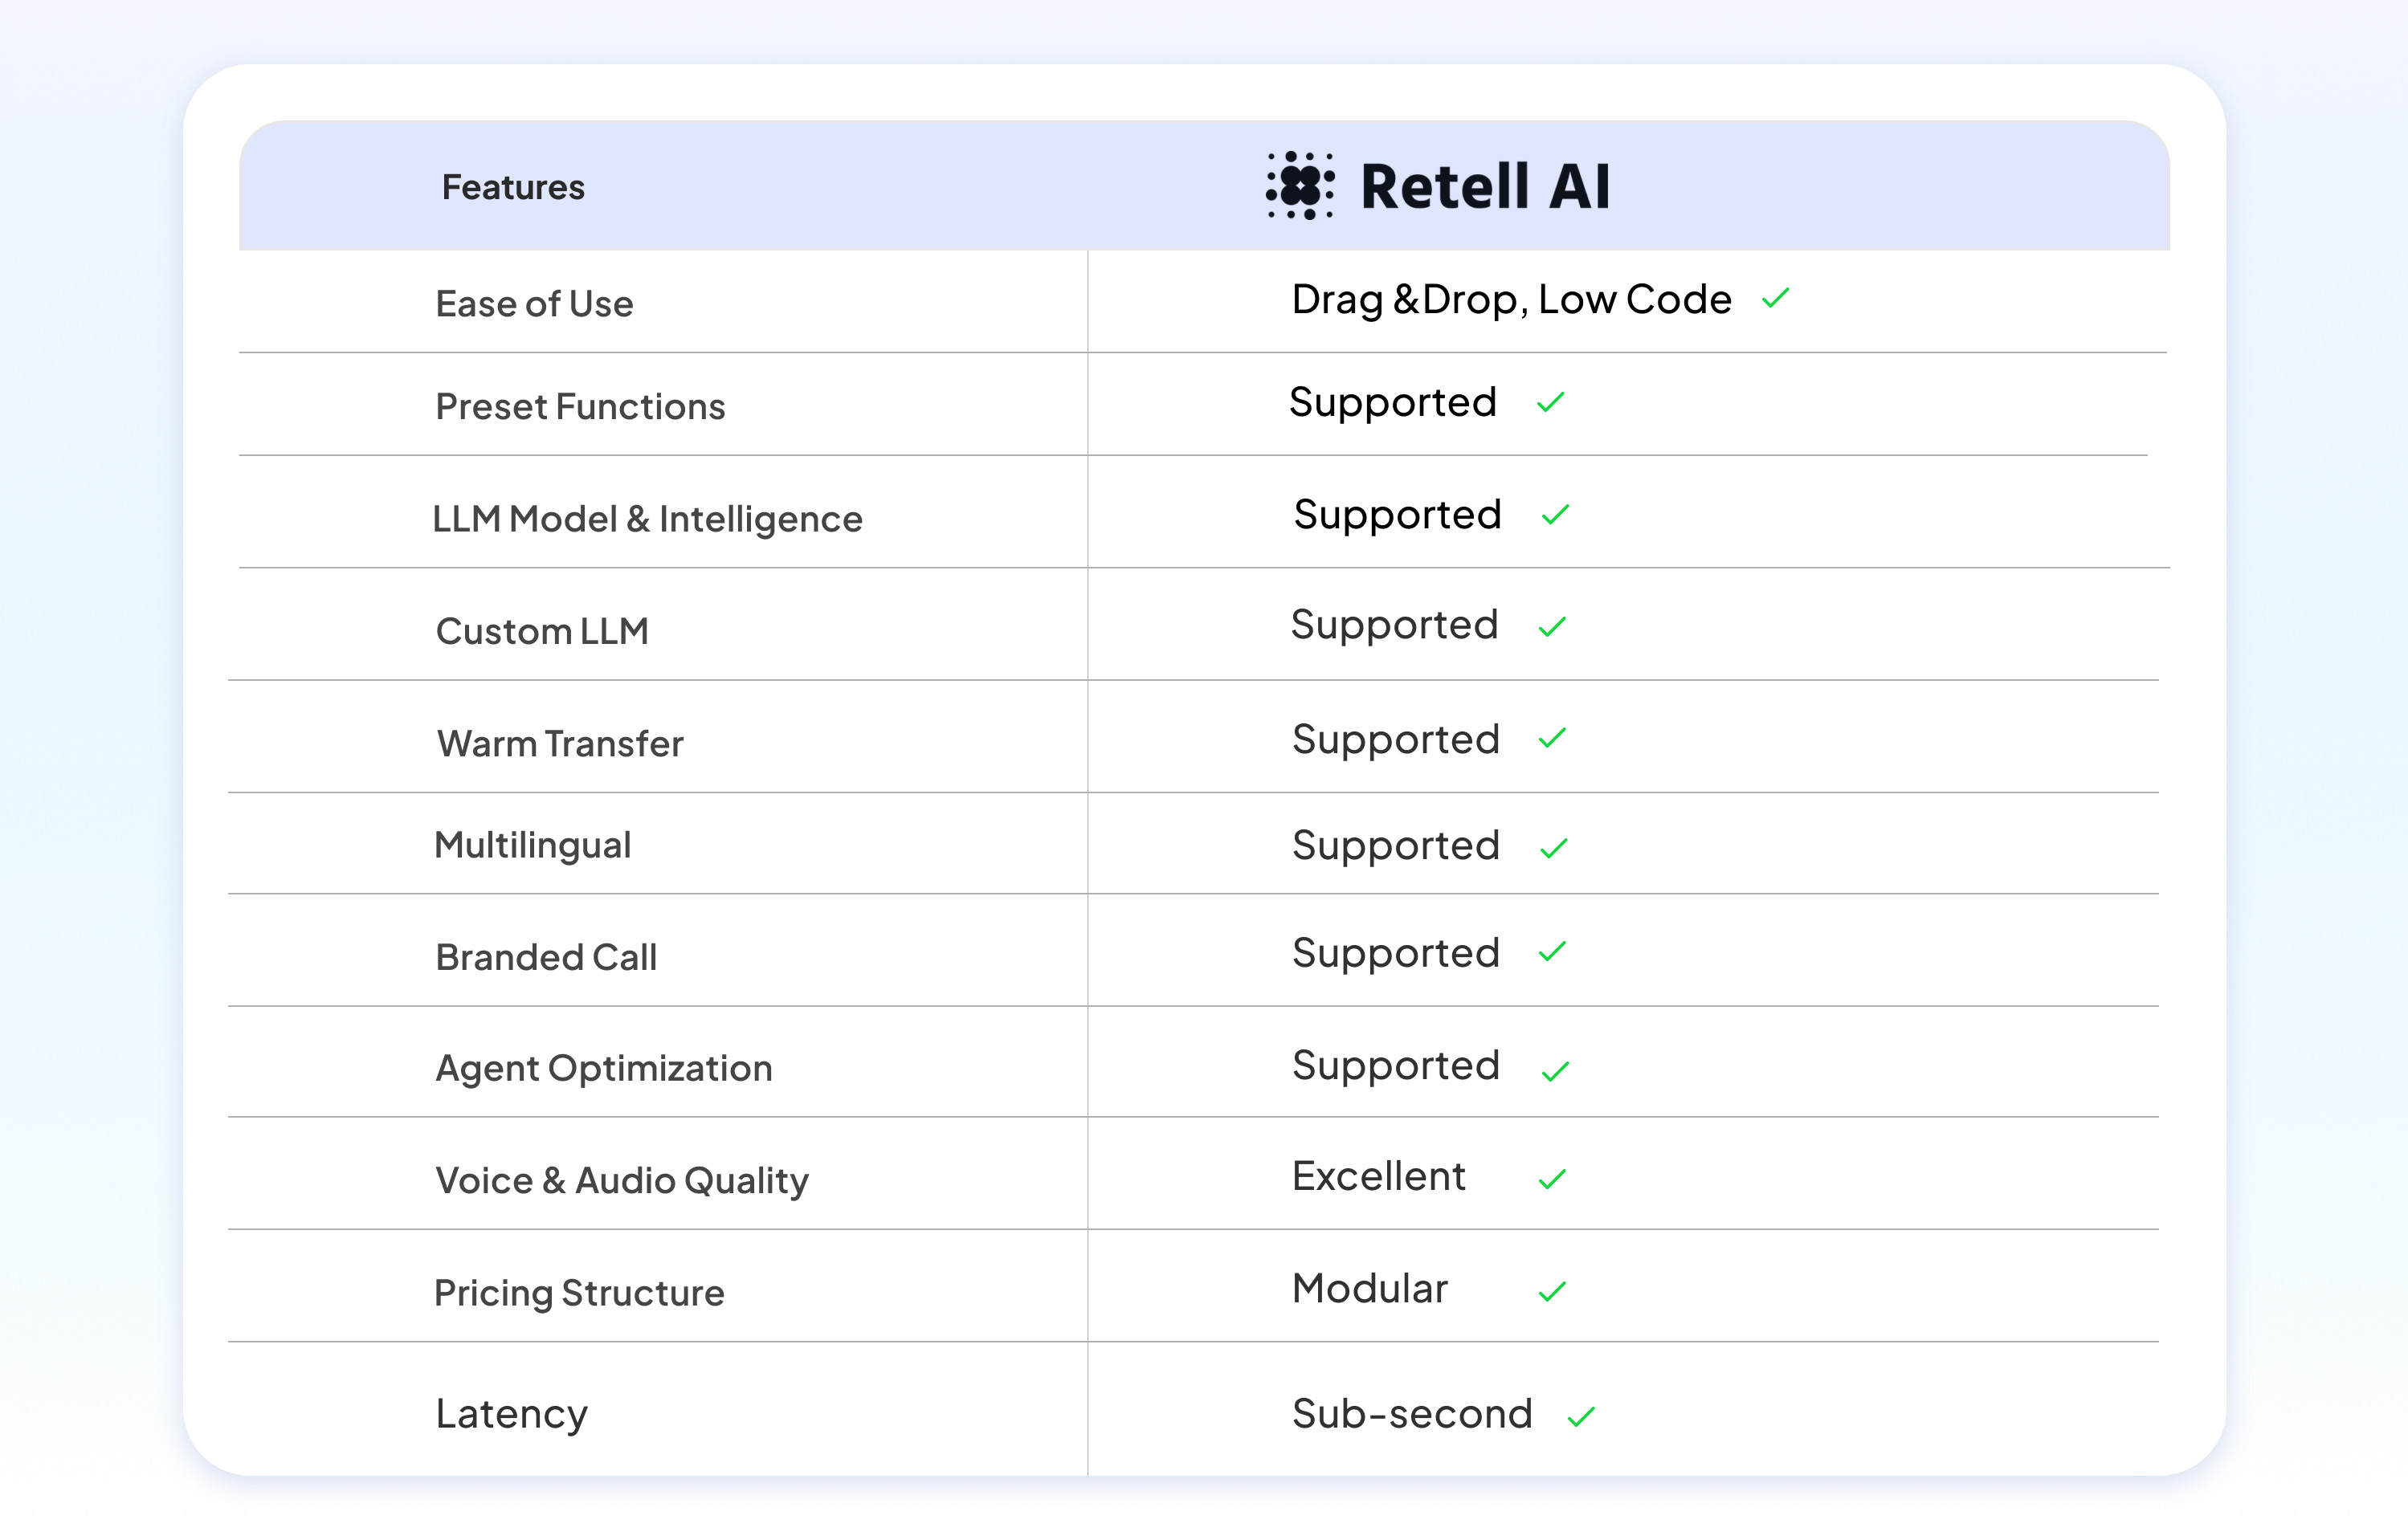The height and width of the screenshot is (1540, 2408).
Task: Click Supported in the Preset Functions row
Action: point(1393,403)
